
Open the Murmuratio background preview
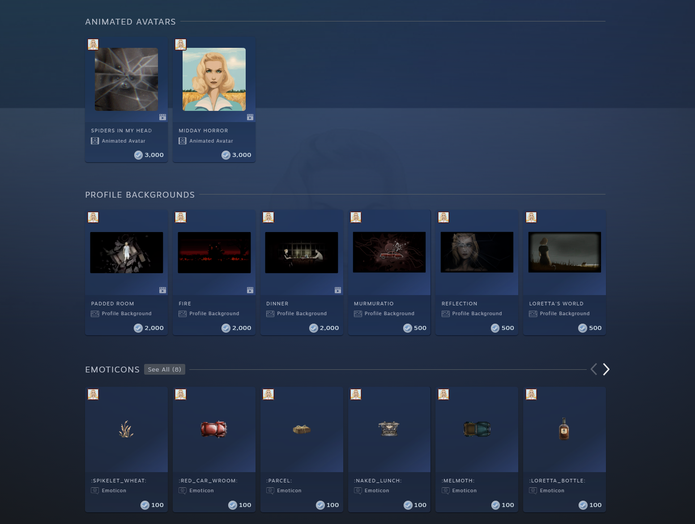(389, 252)
